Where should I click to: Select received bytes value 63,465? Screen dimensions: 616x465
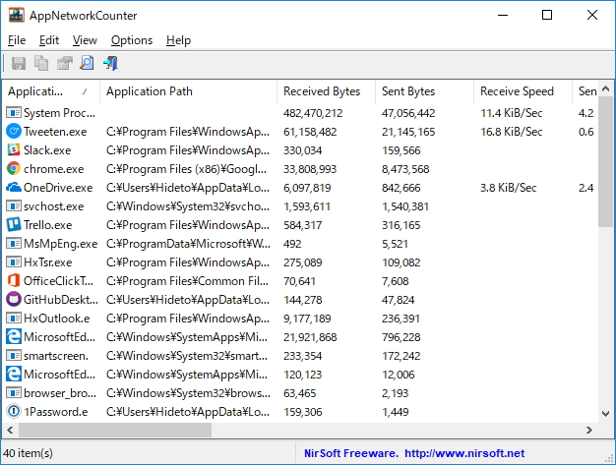(x=300, y=393)
